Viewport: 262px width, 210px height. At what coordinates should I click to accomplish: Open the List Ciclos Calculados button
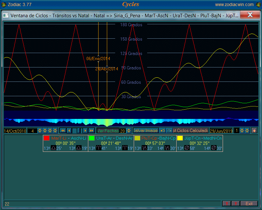pos(191,131)
